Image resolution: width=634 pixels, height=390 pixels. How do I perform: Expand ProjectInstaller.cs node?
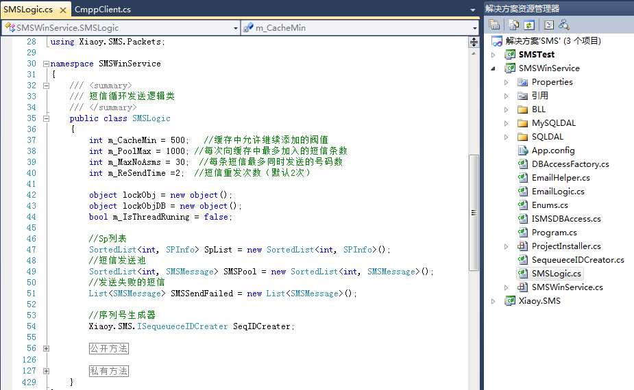click(x=506, y=246)
